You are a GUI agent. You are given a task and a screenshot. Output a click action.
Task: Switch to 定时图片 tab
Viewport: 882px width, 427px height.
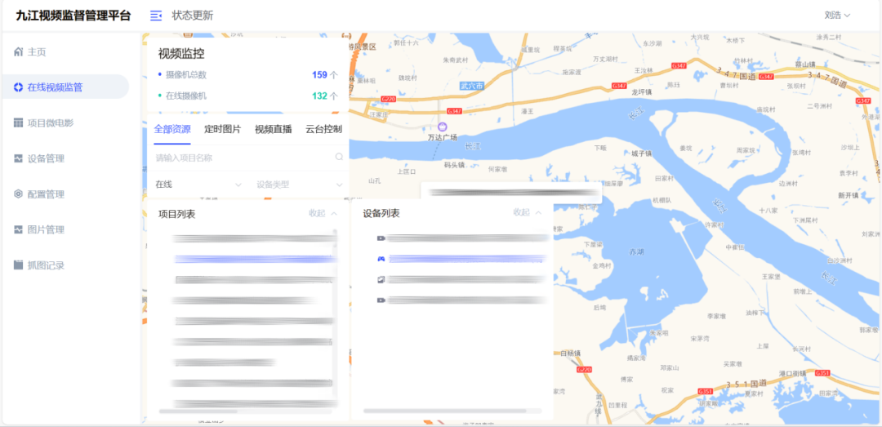click(x=222, y=129)
